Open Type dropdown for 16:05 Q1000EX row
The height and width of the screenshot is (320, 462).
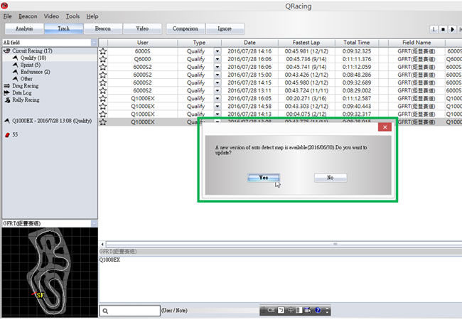click(x=217, y=98)
